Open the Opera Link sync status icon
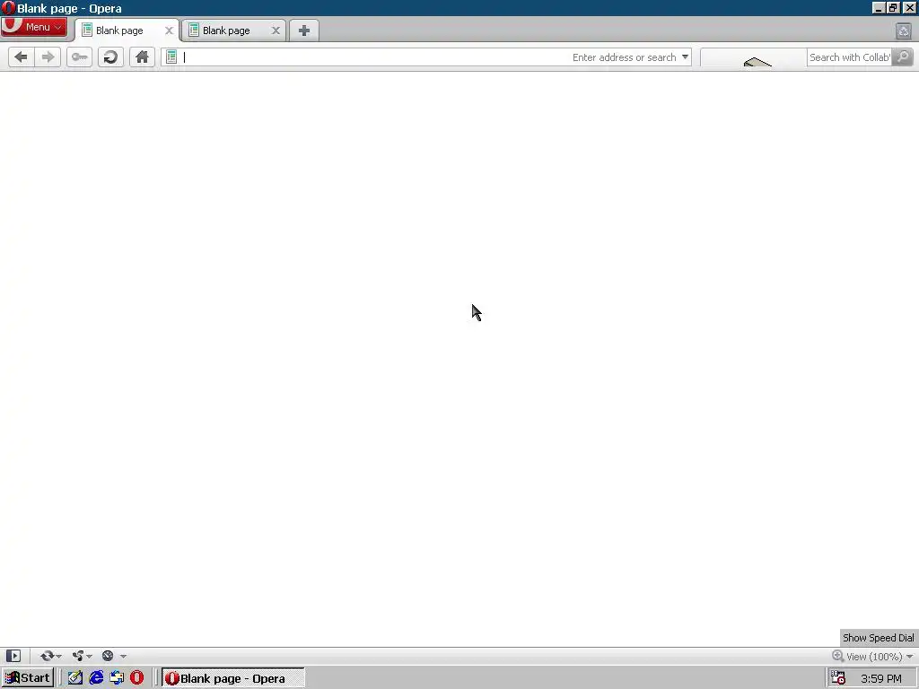The image size is (919, 689). pos(47,656)
